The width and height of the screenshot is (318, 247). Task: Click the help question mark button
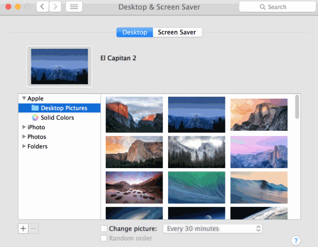pyautogui.click(x=296, y=241)
